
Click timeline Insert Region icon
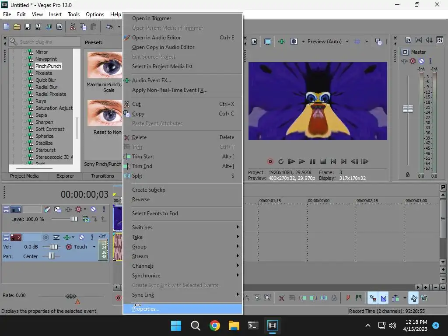coord(359,298)
